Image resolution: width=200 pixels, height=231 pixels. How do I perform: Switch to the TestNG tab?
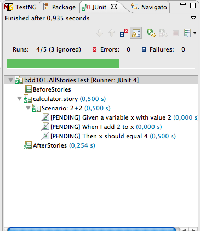tap(21, 7)
